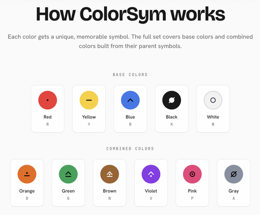Select the Gray label text
This screenshot has height=215, width=260.
[234, 191]
